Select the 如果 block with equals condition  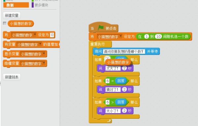[x=98, y=81]
